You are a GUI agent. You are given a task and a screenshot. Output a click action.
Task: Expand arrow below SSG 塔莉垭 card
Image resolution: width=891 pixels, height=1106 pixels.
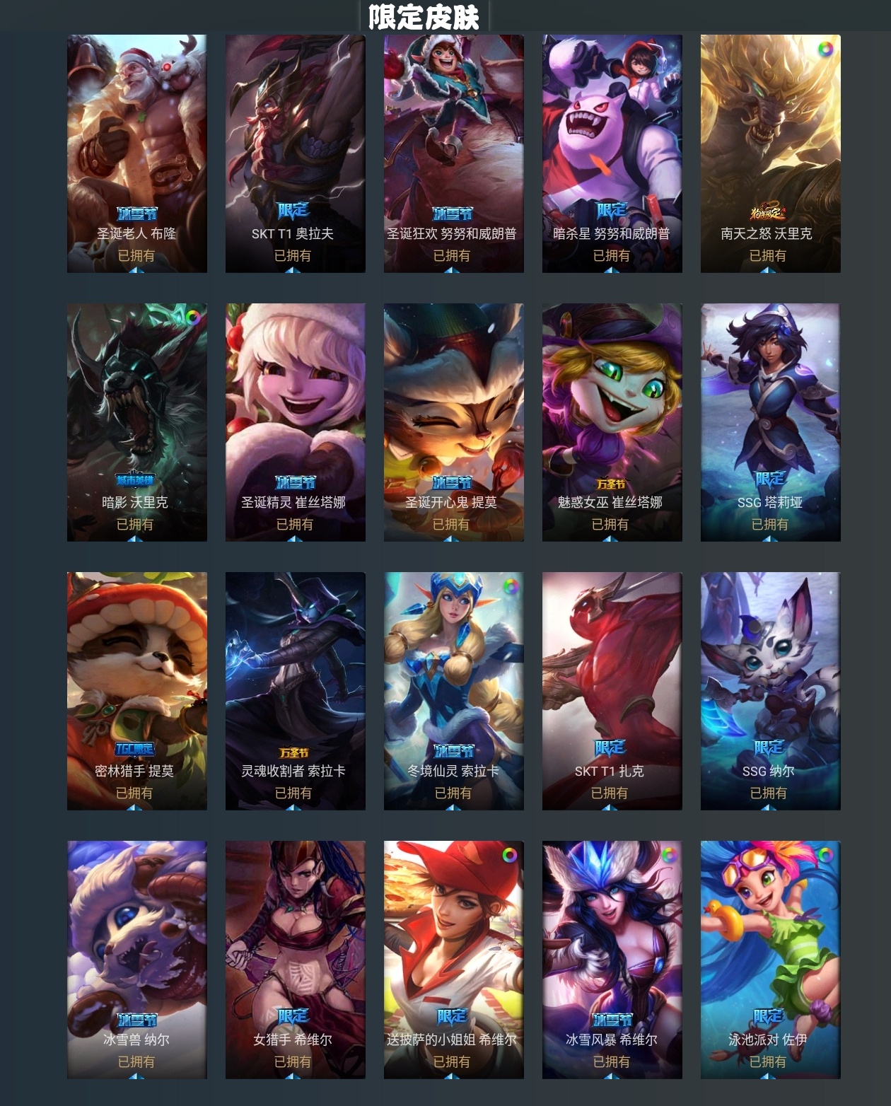(x=769, y=538)
